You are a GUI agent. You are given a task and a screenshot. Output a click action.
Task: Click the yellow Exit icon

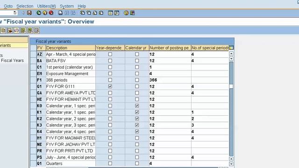(x=45, y=13)
